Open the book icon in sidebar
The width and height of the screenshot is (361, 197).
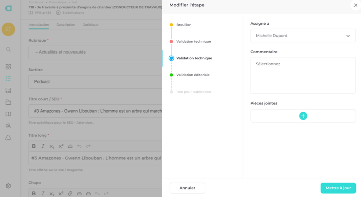(x=9, y=114)
